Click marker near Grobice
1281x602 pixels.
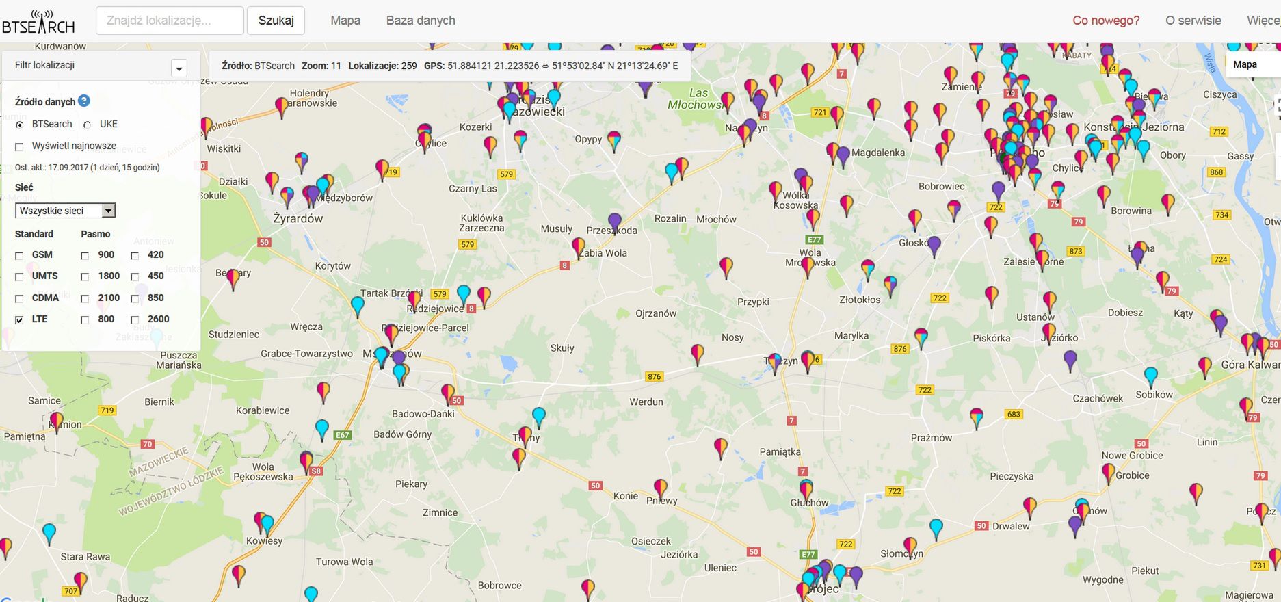click(1109, 473)
